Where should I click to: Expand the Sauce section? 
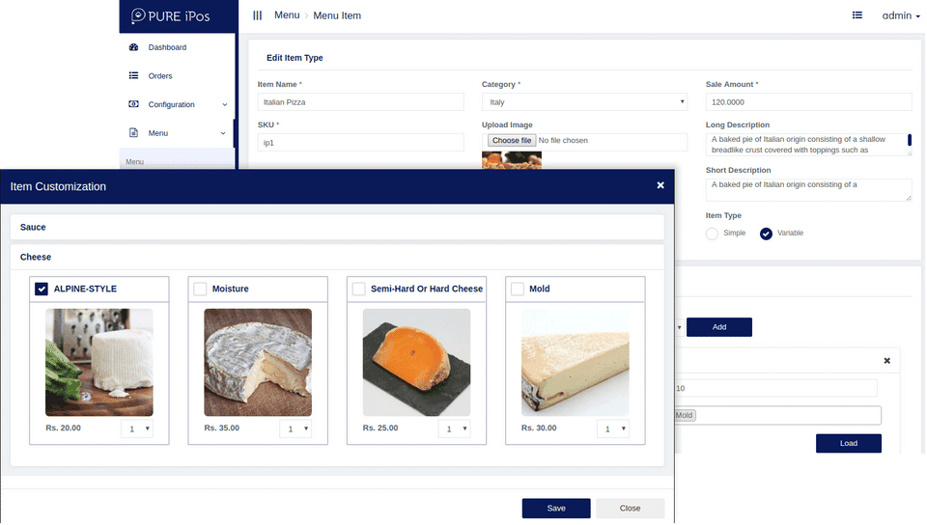click(x=337, y=227)
